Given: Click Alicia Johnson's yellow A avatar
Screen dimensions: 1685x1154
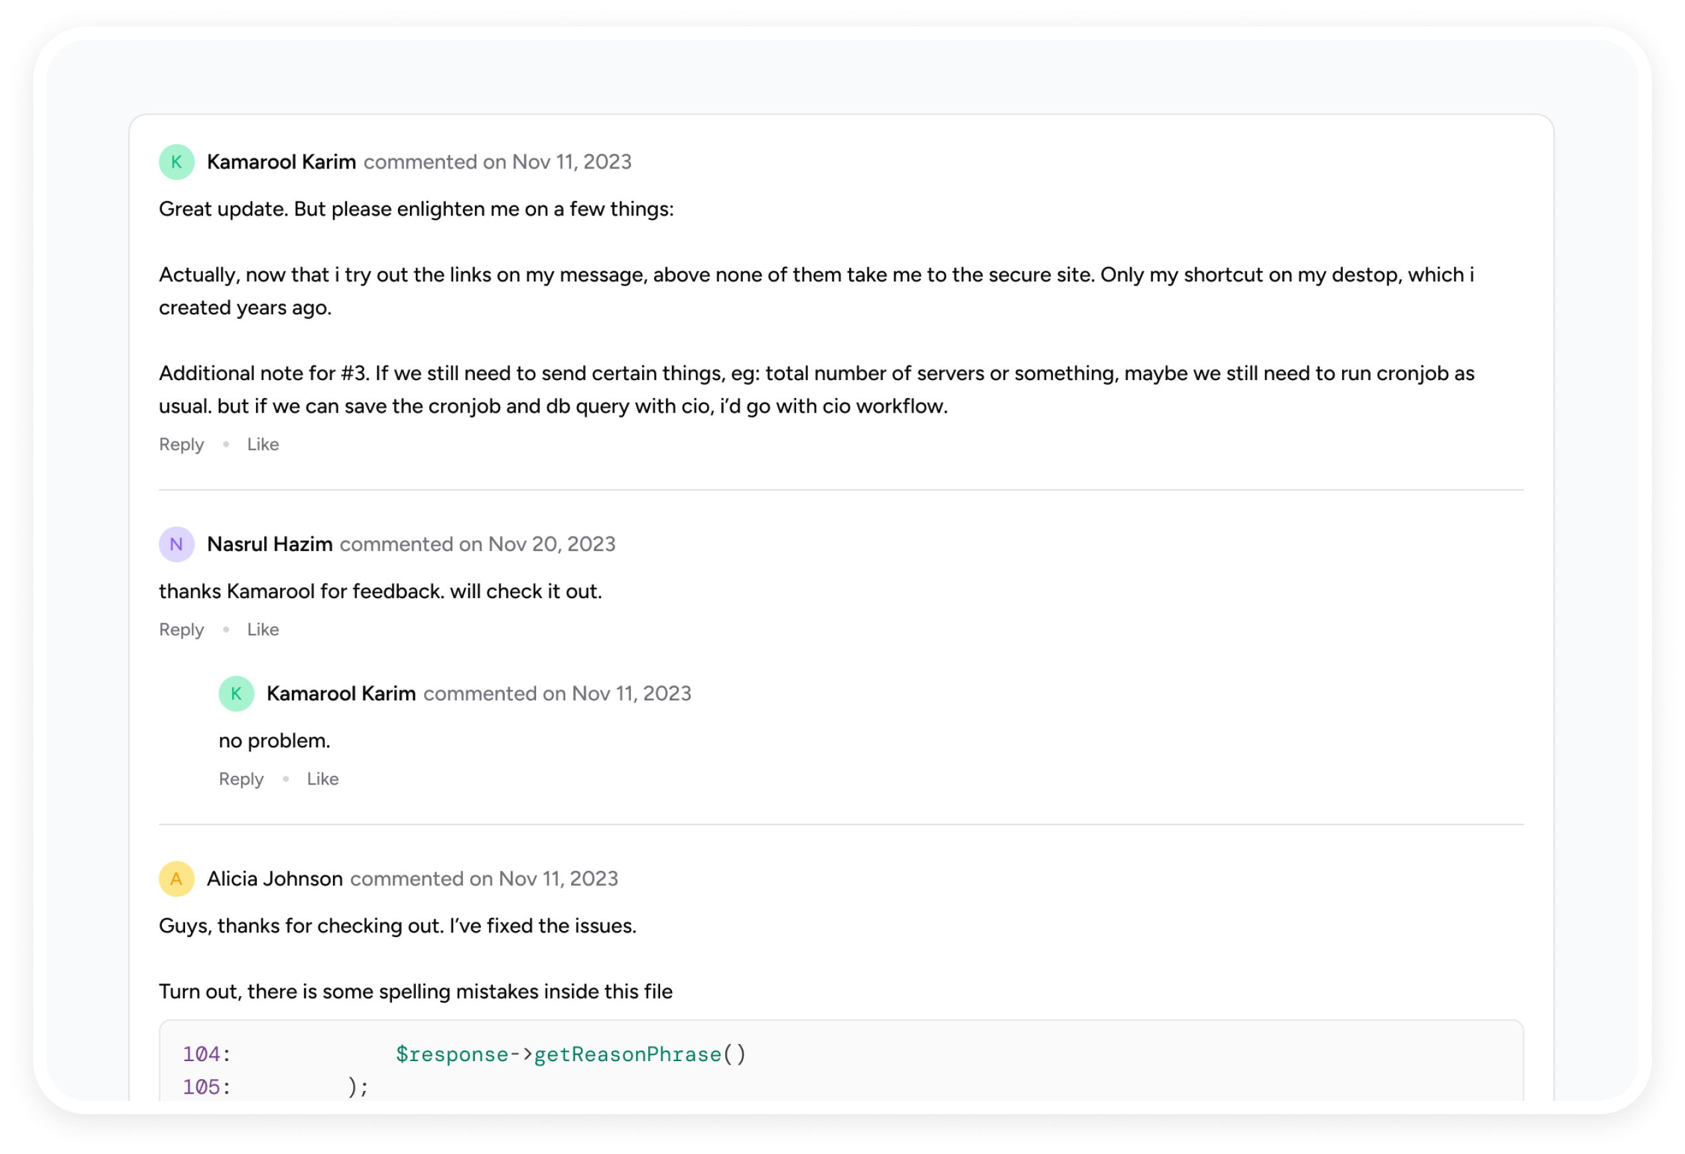Looking at the screenshot, I should coord(176,879).
